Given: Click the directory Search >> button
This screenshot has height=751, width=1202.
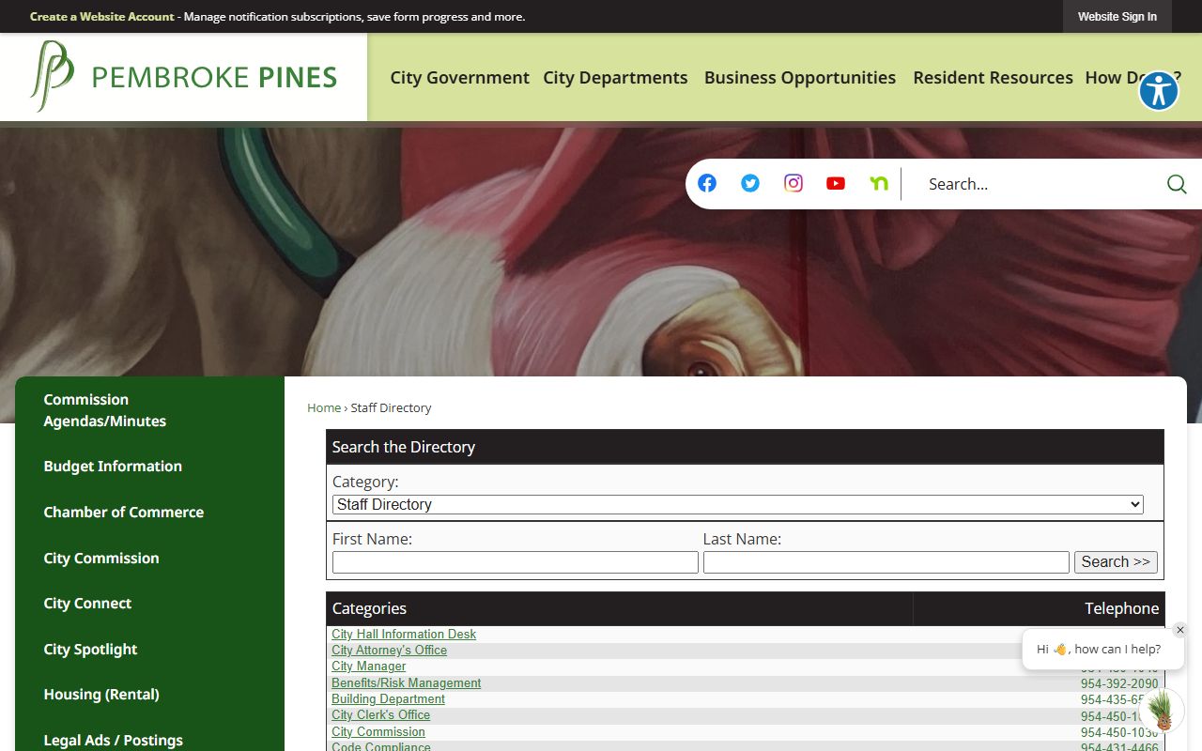Looking at the screenshot, I should [1116, 561].
